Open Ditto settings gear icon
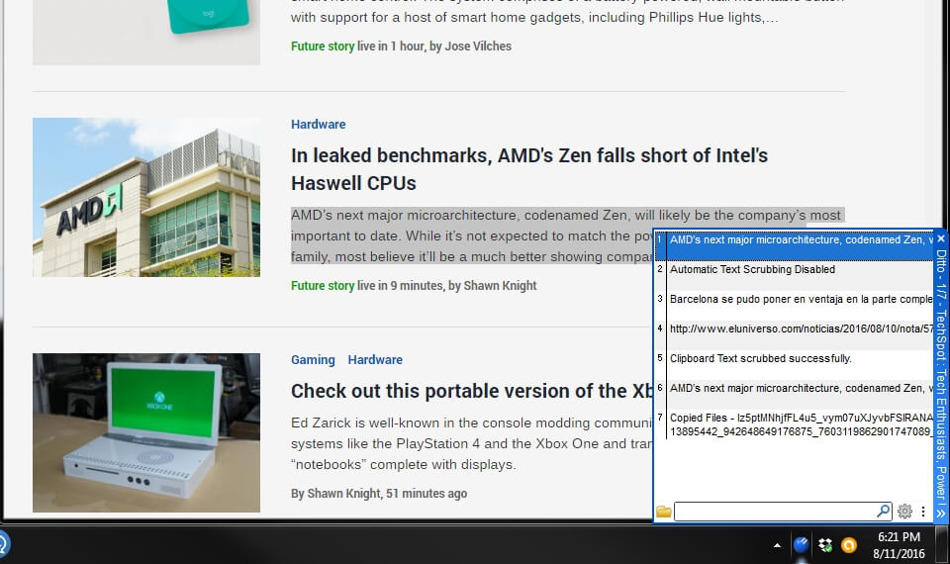The image size is (950, 564). (904, 512)
